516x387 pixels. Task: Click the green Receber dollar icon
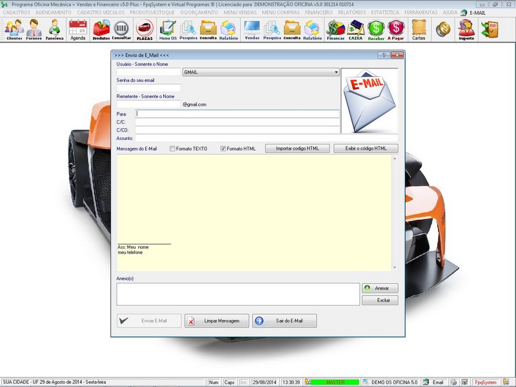pyautogui.click(x=376, y=29)
